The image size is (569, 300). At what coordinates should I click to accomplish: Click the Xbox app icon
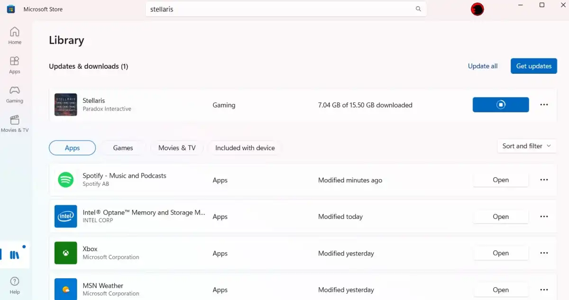[x=65, y=253]
